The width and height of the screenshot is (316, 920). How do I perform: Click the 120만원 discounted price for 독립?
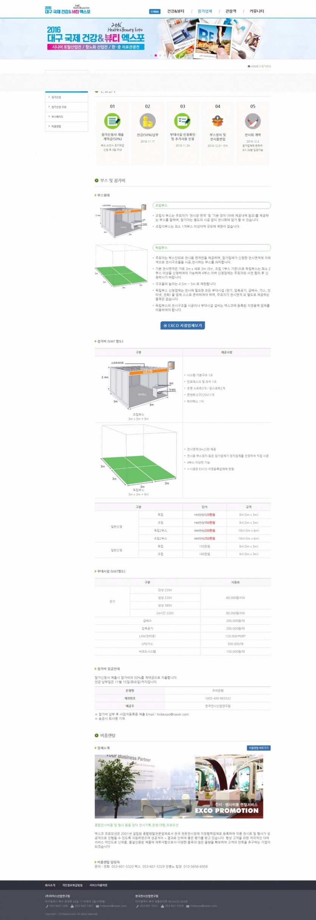(209, 515)
